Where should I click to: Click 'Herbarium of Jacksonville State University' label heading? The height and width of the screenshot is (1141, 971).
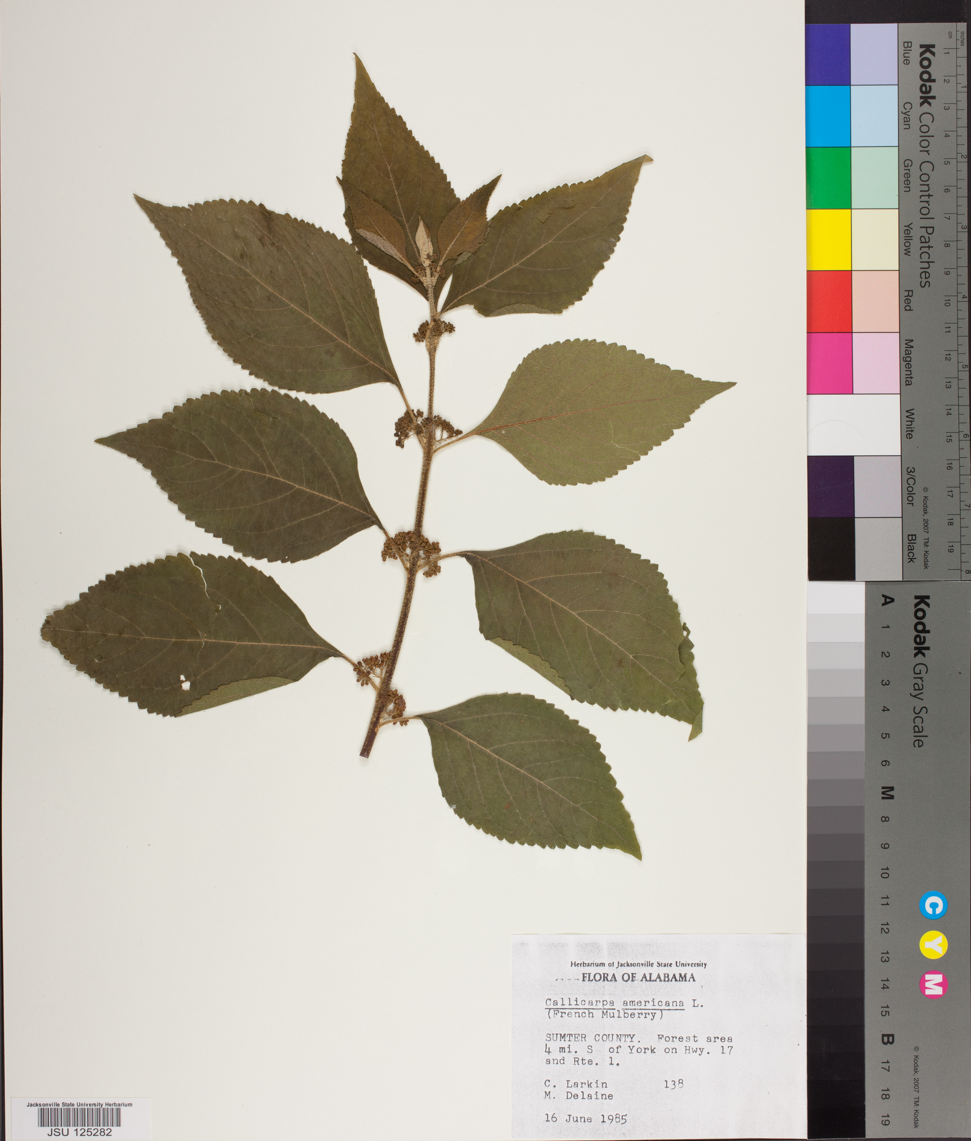click(x=639, y=964)
